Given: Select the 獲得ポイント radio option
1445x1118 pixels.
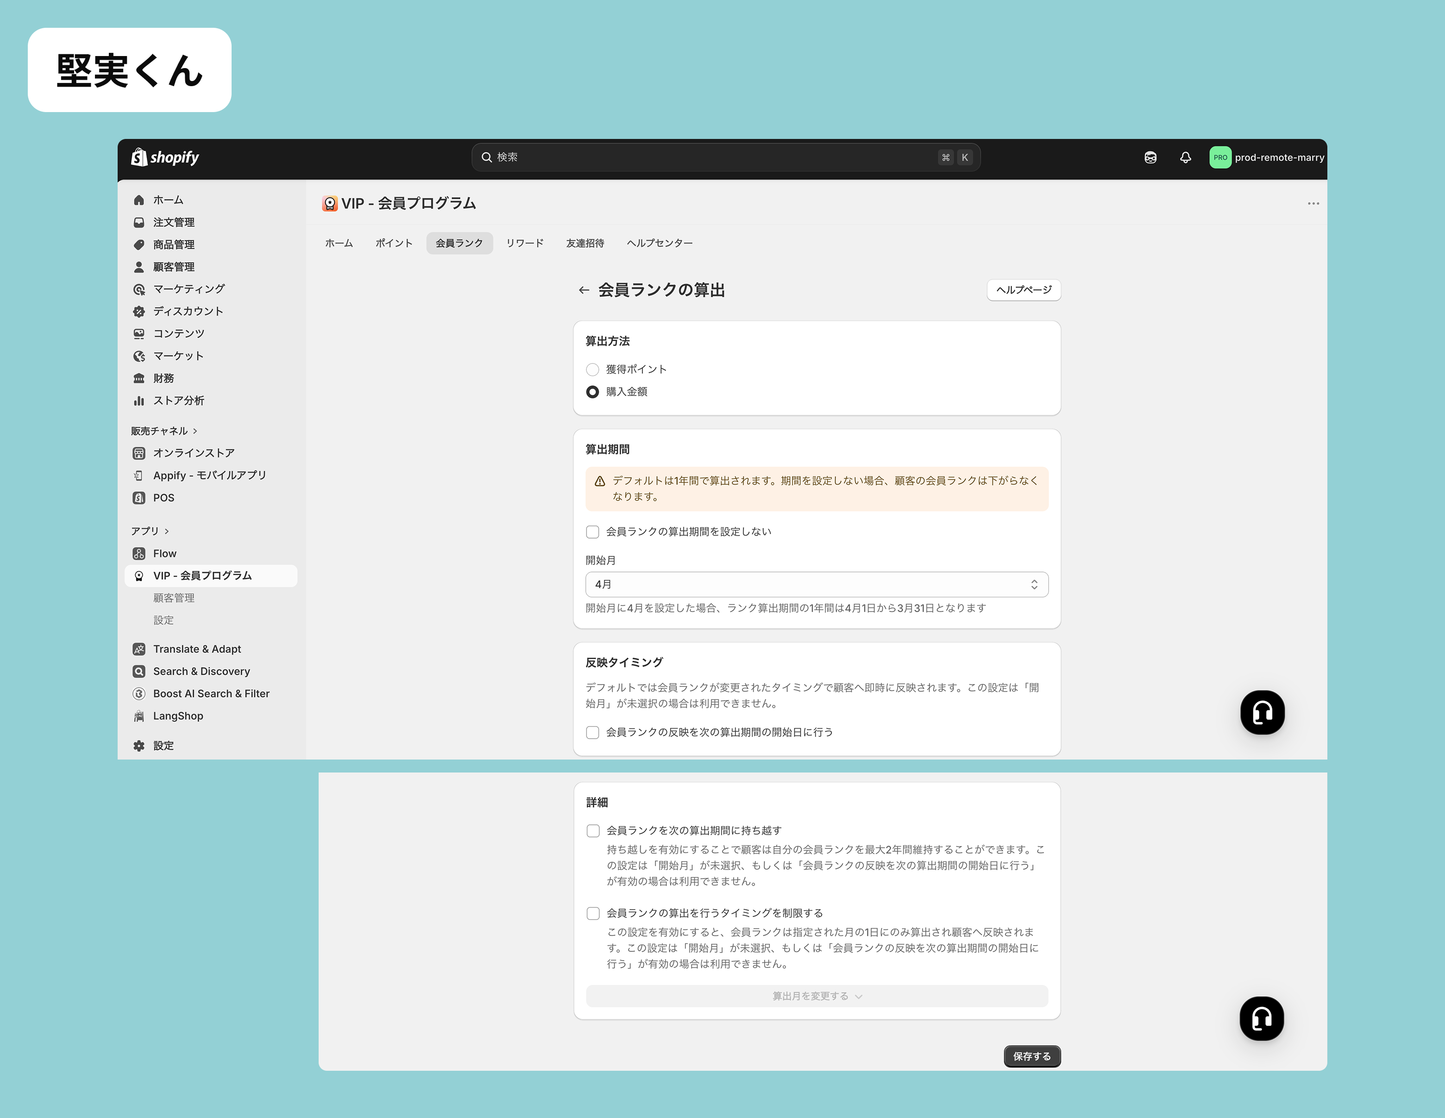Looking at the screenshot, I should tap(592, 369).
